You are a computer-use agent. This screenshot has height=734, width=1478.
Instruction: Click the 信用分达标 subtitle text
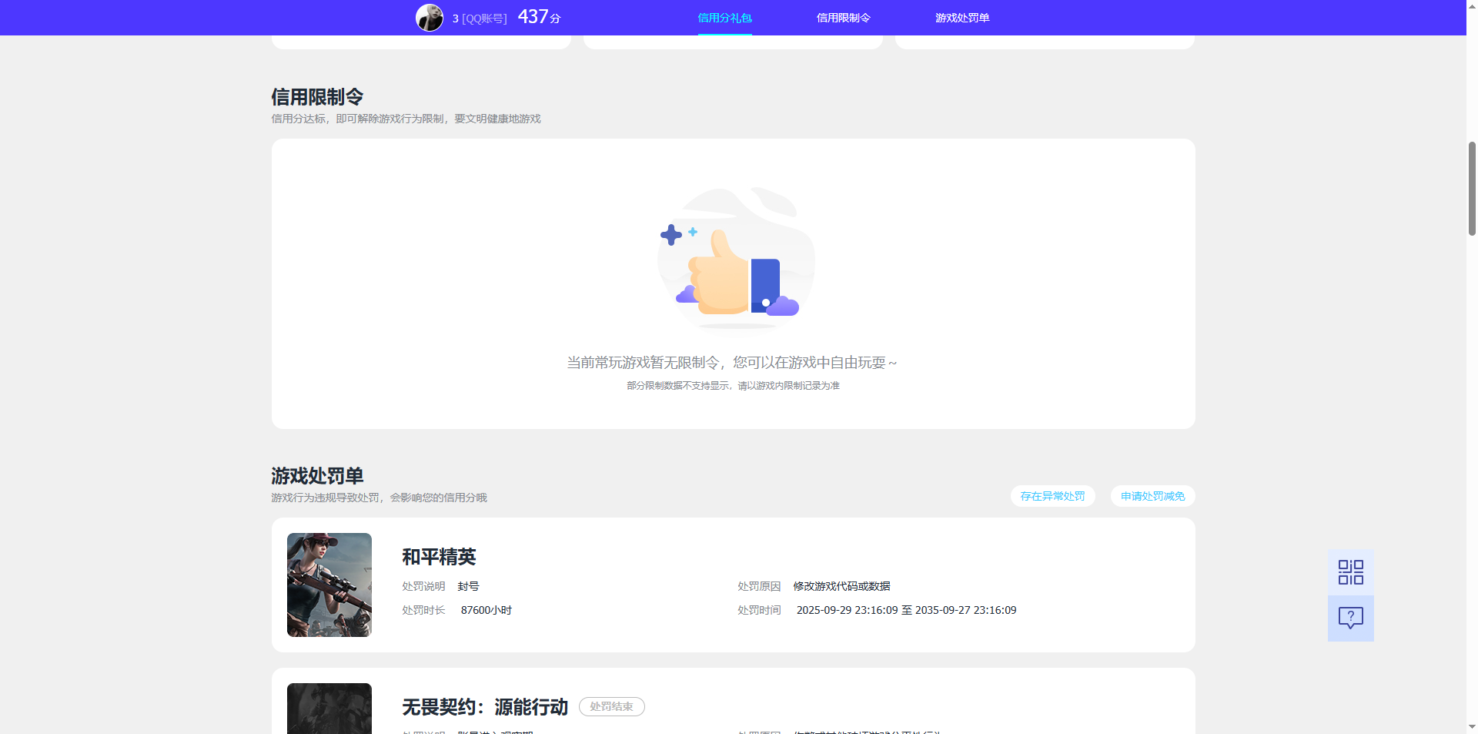coord(406,119)
